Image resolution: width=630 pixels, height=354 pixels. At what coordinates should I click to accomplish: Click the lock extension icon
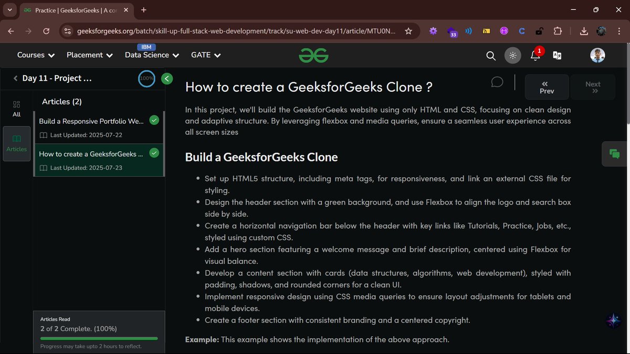click(x=540, y=31)
